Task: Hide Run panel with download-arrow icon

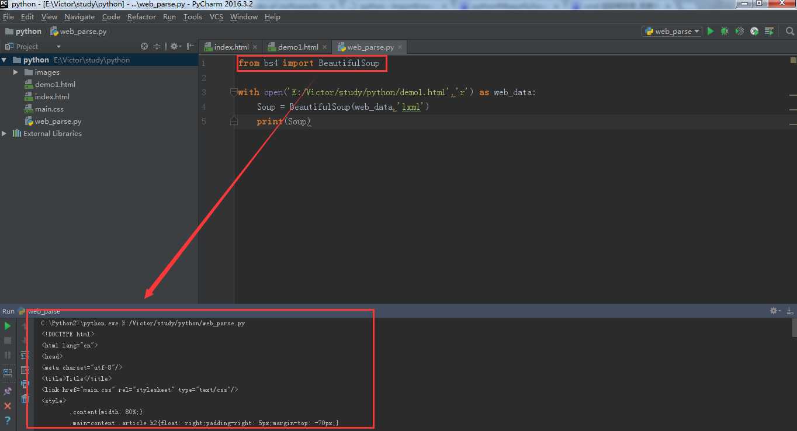Action: click(789, 311)
